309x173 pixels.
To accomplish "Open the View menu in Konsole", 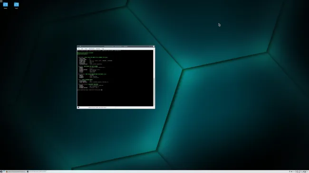I will point(86,49).
